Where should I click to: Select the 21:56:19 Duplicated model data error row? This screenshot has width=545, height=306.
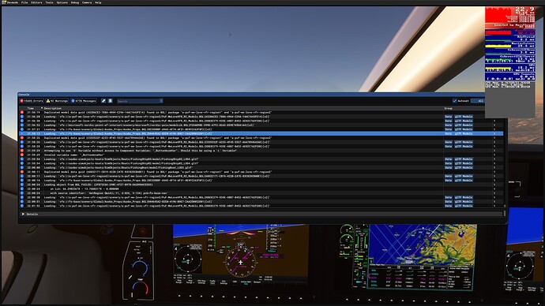[x=261, y=113]
